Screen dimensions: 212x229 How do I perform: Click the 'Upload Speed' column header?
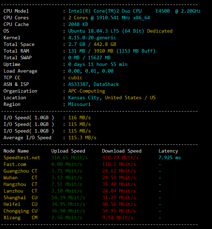(x=68, y=151)
